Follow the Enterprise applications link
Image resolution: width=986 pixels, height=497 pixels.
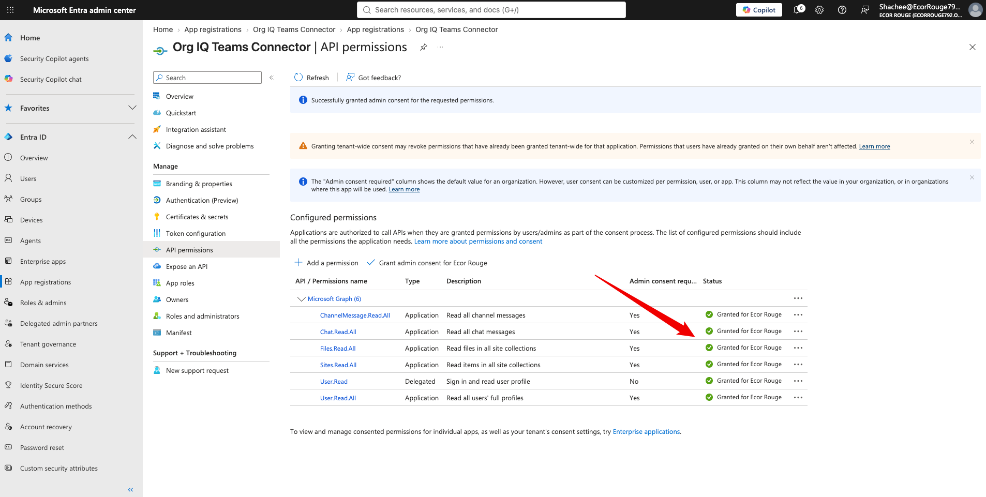tap(646, 432)
